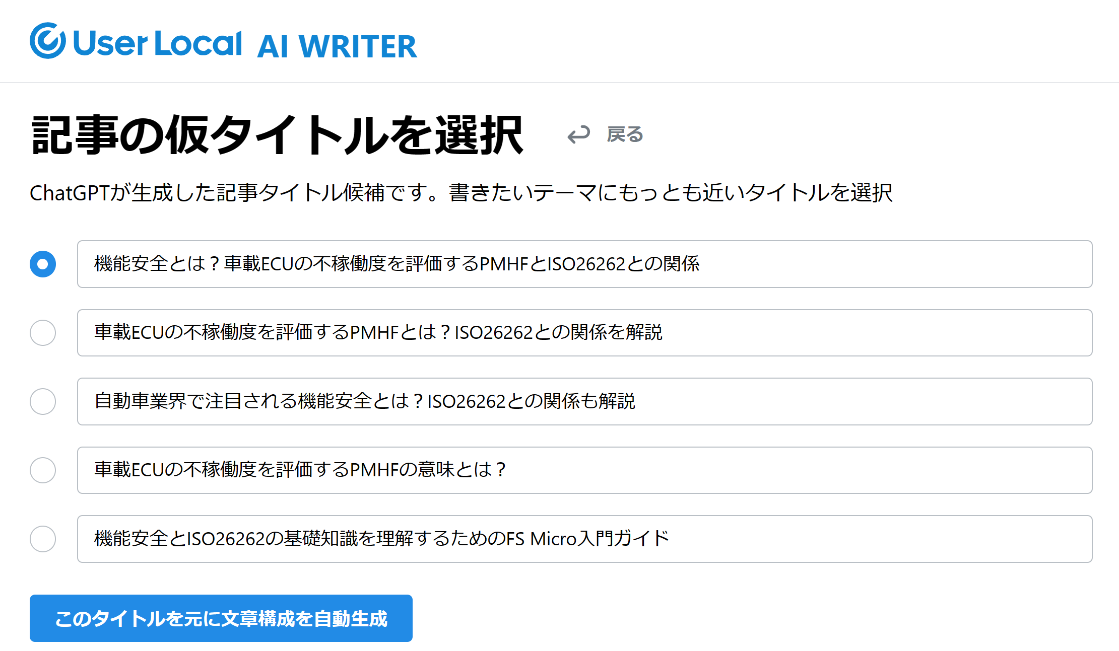Click the curved back arrow icon

pos(578,135)
